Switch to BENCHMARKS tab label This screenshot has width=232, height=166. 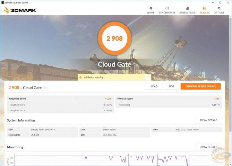[167, 13]
